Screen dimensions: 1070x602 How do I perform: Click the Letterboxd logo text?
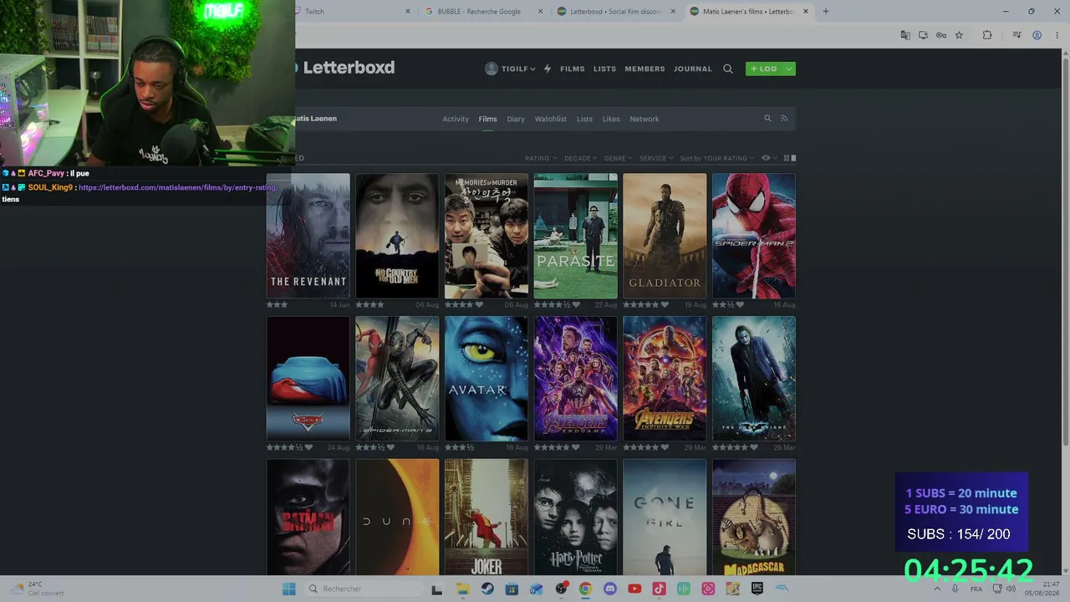pyautogui.click(x=349, y=68)
